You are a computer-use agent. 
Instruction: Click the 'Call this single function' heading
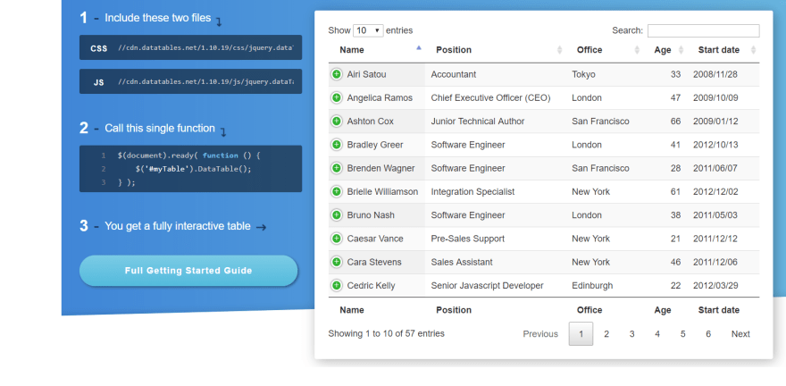(x=160, y=129)
